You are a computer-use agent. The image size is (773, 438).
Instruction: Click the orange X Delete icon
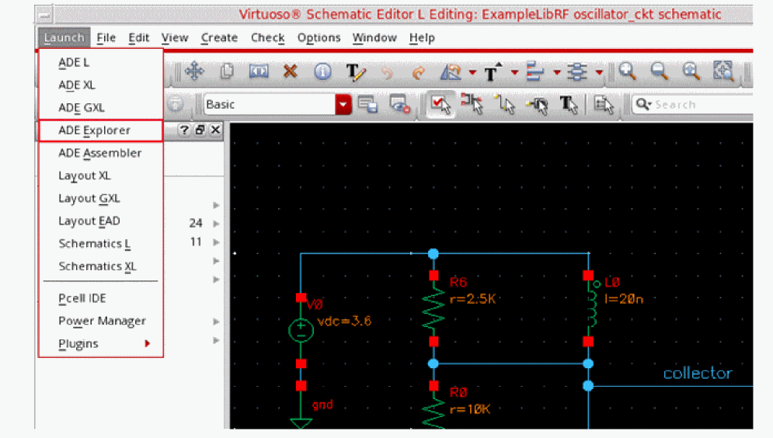coord(290,71)
